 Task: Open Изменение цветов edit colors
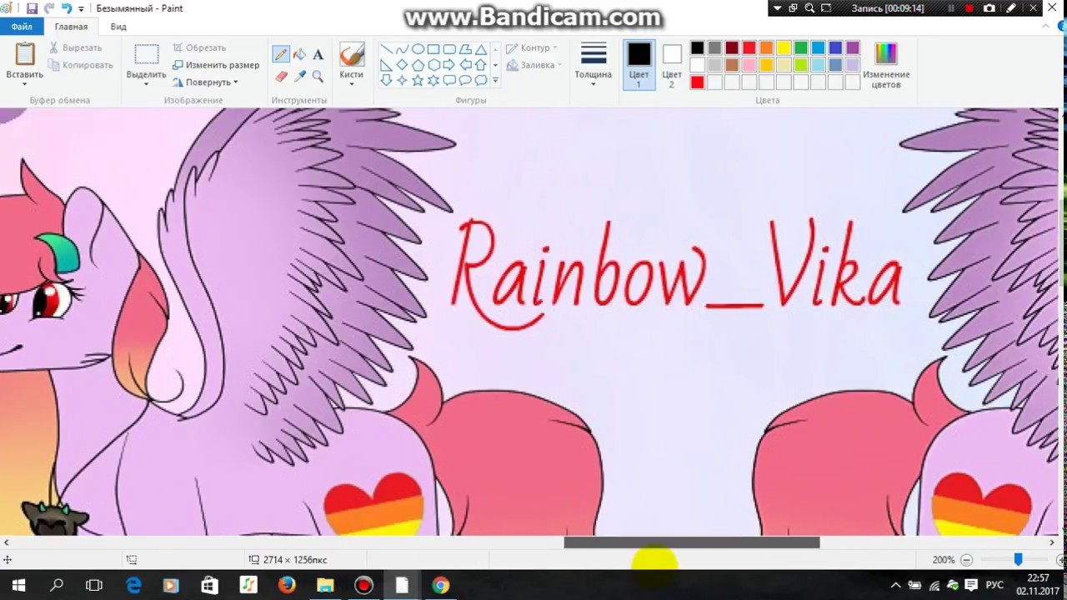click(x=886, y=66)
